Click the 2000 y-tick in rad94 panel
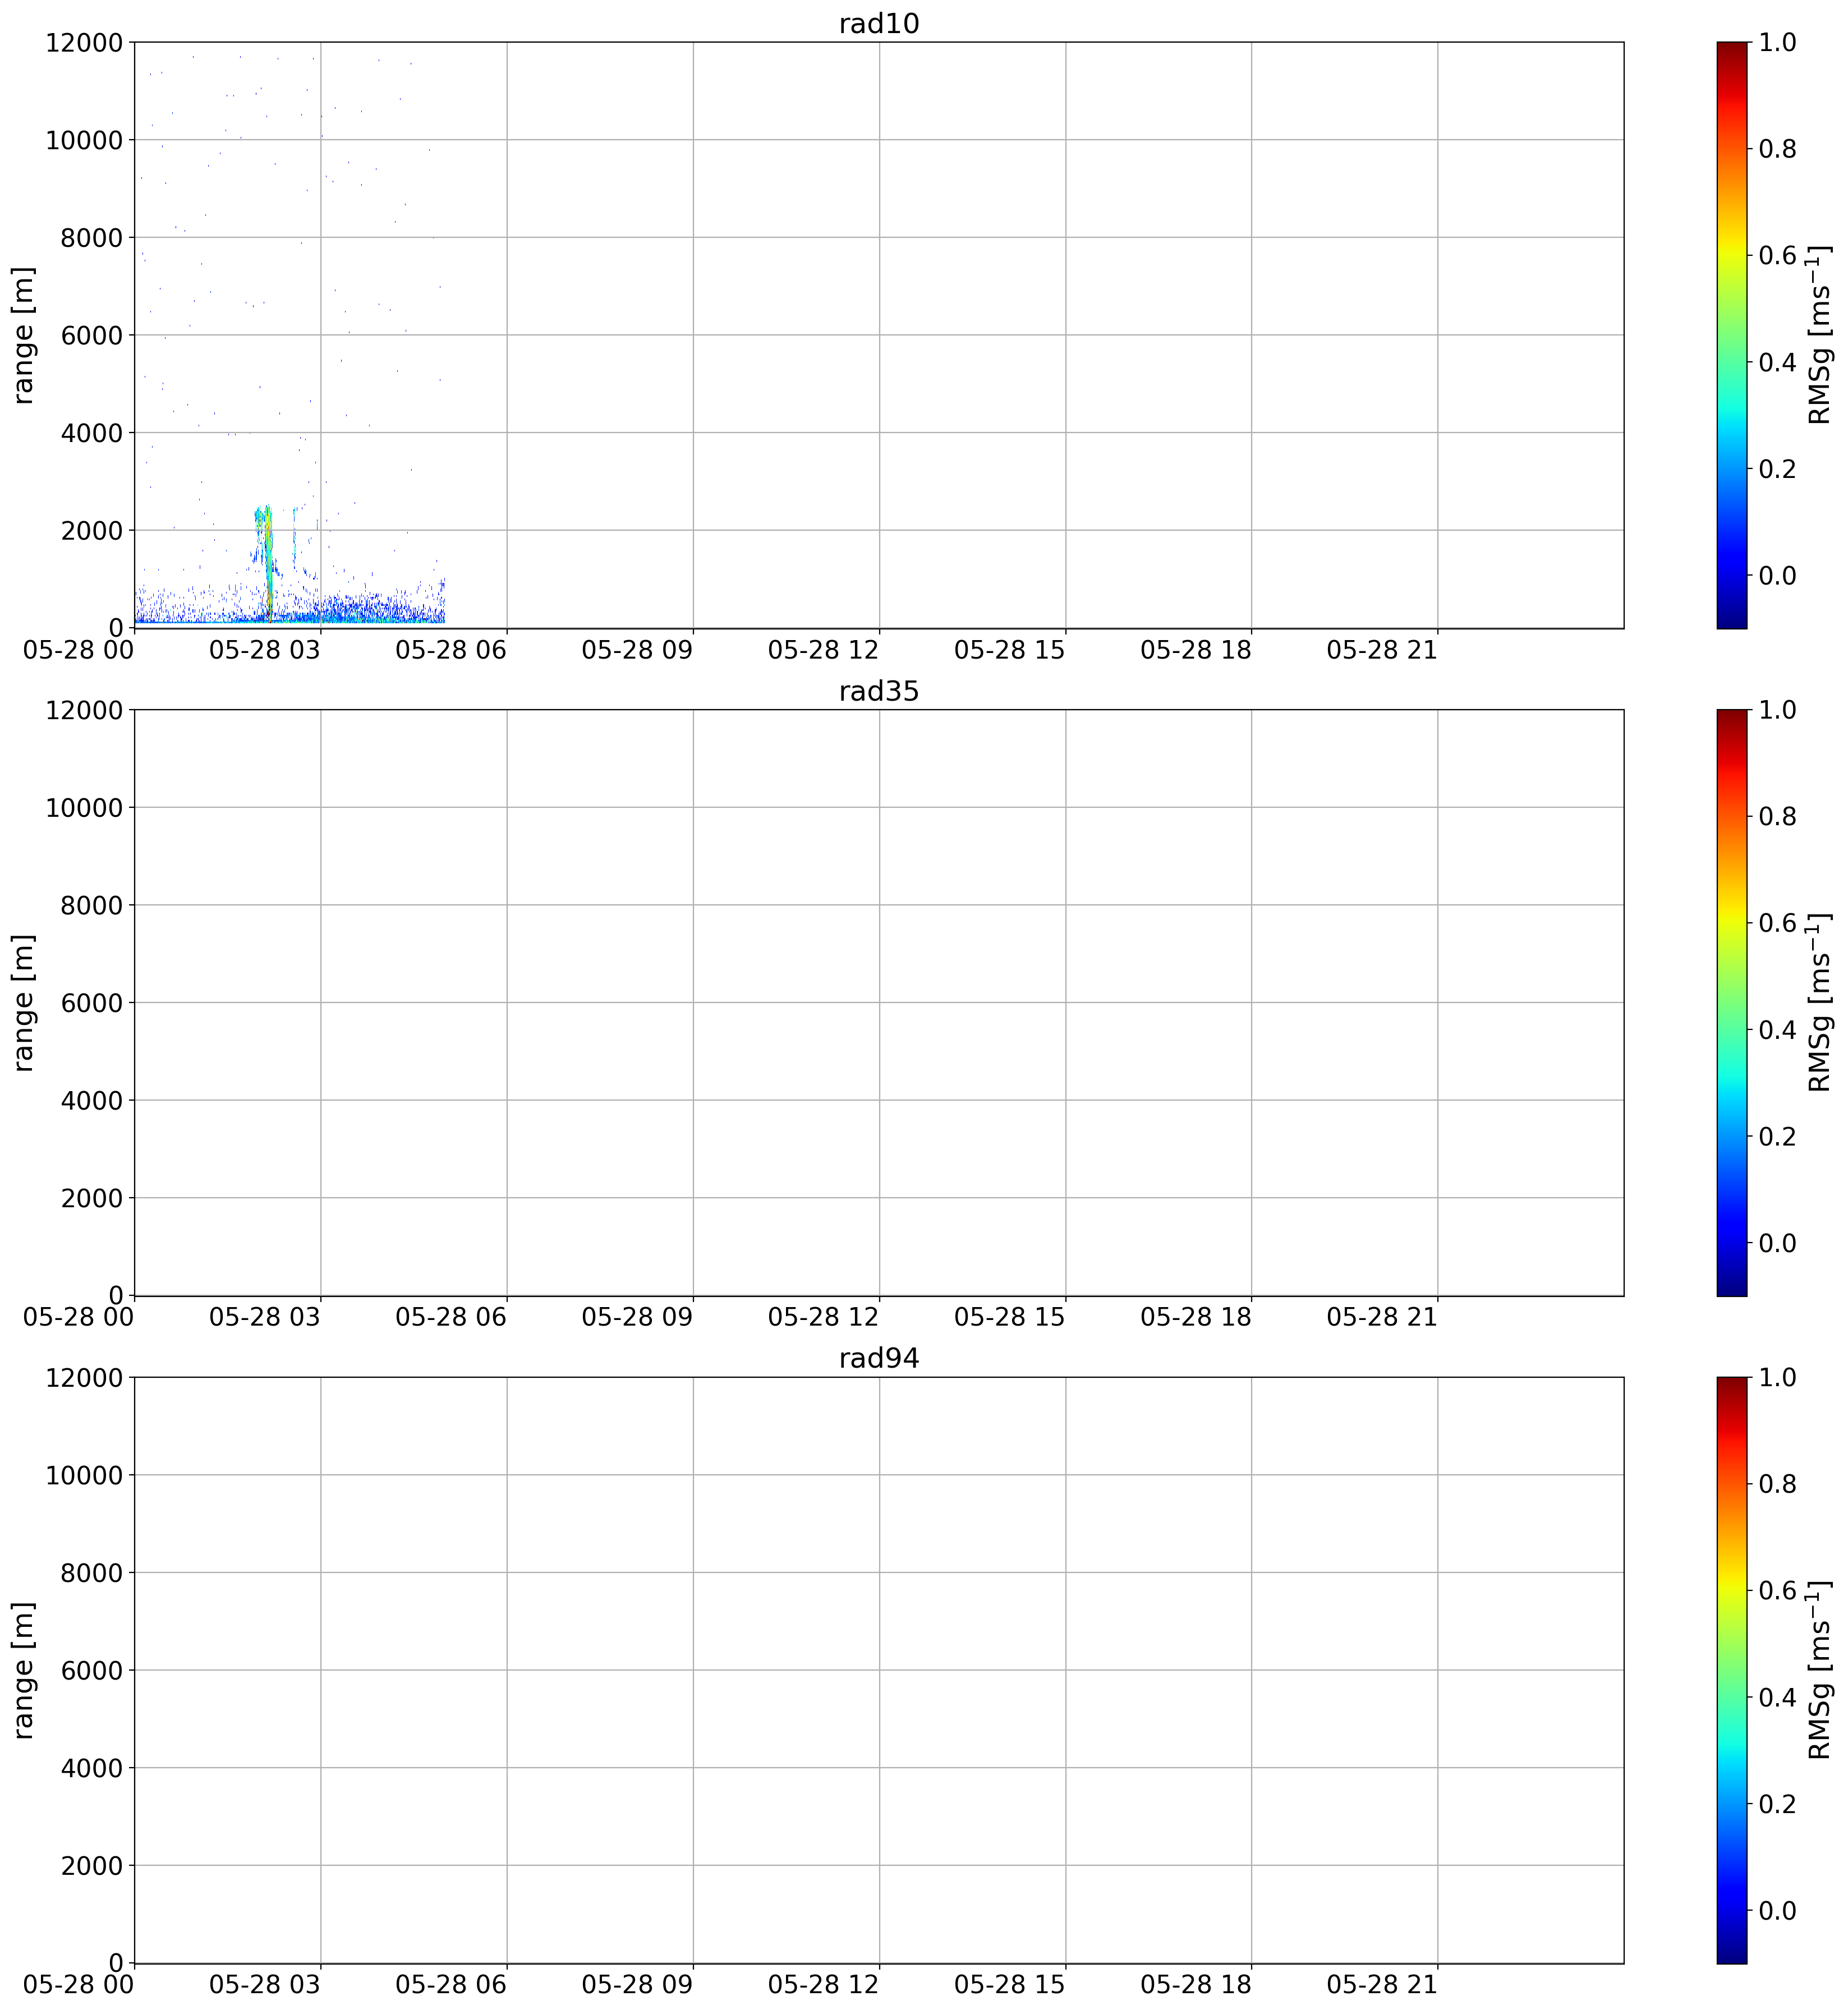 click(92, 1866)
